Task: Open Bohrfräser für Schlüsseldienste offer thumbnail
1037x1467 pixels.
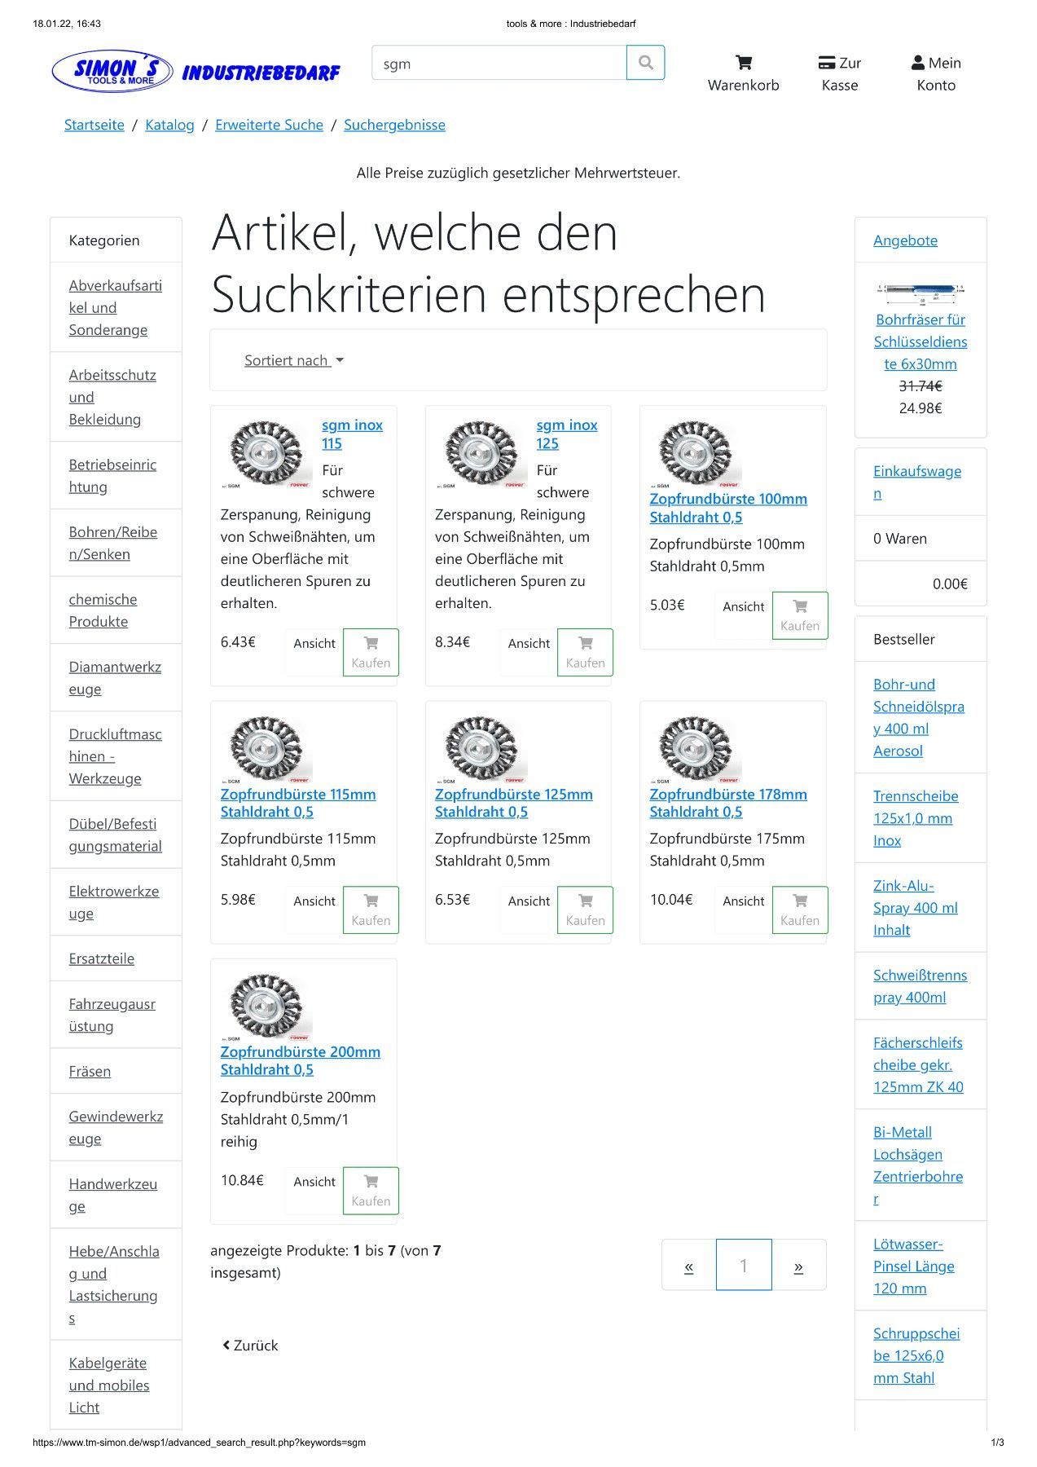Action: coord(920,289)
